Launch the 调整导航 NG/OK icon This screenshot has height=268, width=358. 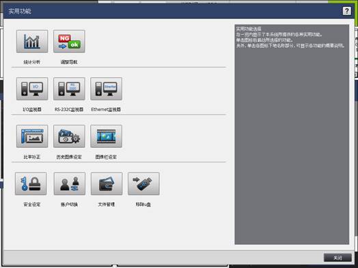tap(69, 41)
